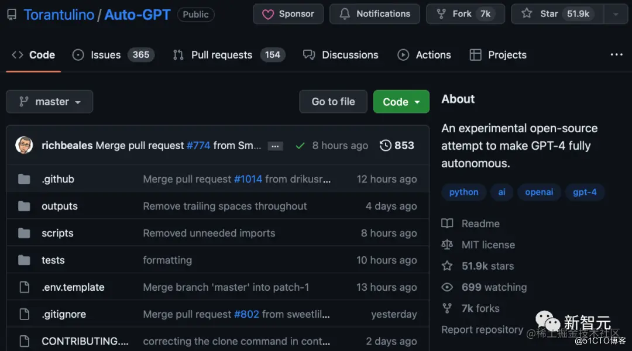Image resolution: width=632 pixels, height=351 pixels.
Task: Open the 'formatting' commit message
Action: click(167, 260)
